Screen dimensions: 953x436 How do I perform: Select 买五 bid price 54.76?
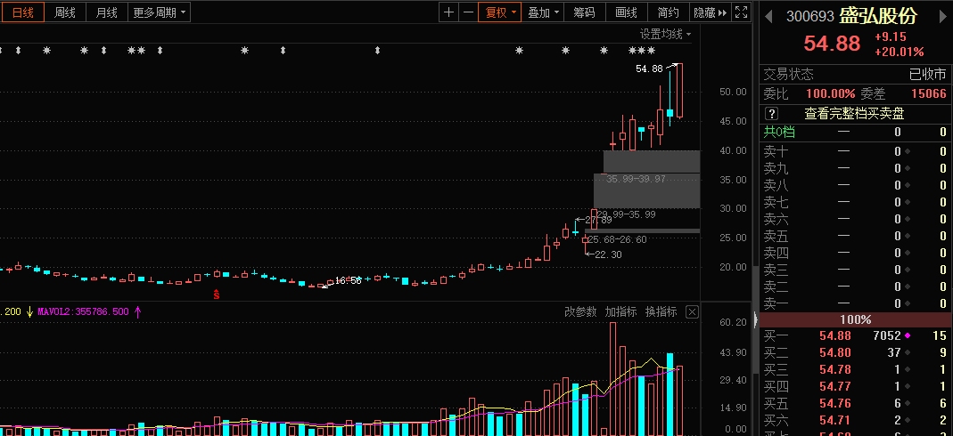coord(835,403)
